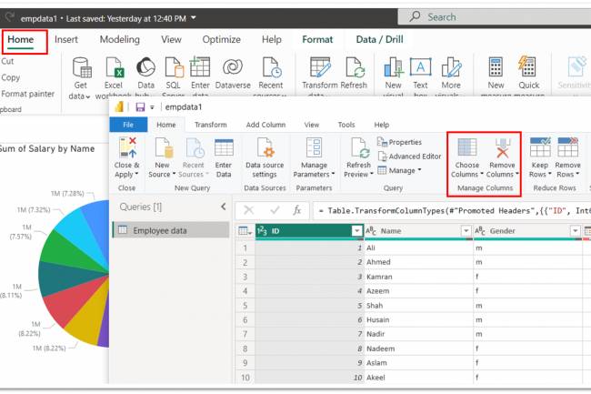
Task: Open the Optimize ribbon tab
Action: (x=221, y=40)
